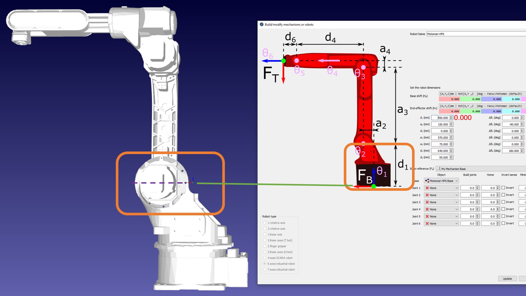Click the red X icon for Joint 1
The height and width of the screenshot is (296, 526).
pyautogui.click(x=427, y=188)
